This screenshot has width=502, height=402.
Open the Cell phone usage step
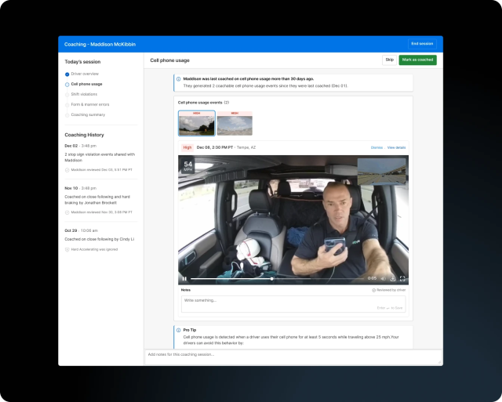pyautogui.click(x=86, y=84)
